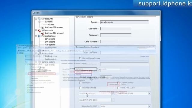Open the Use default STUN dropdown
This screenshot has height=108, width=192.
149,93
